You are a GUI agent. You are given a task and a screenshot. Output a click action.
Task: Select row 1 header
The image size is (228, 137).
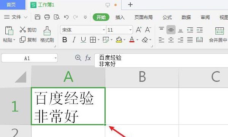pyautogui.click(x=16, y=106)
